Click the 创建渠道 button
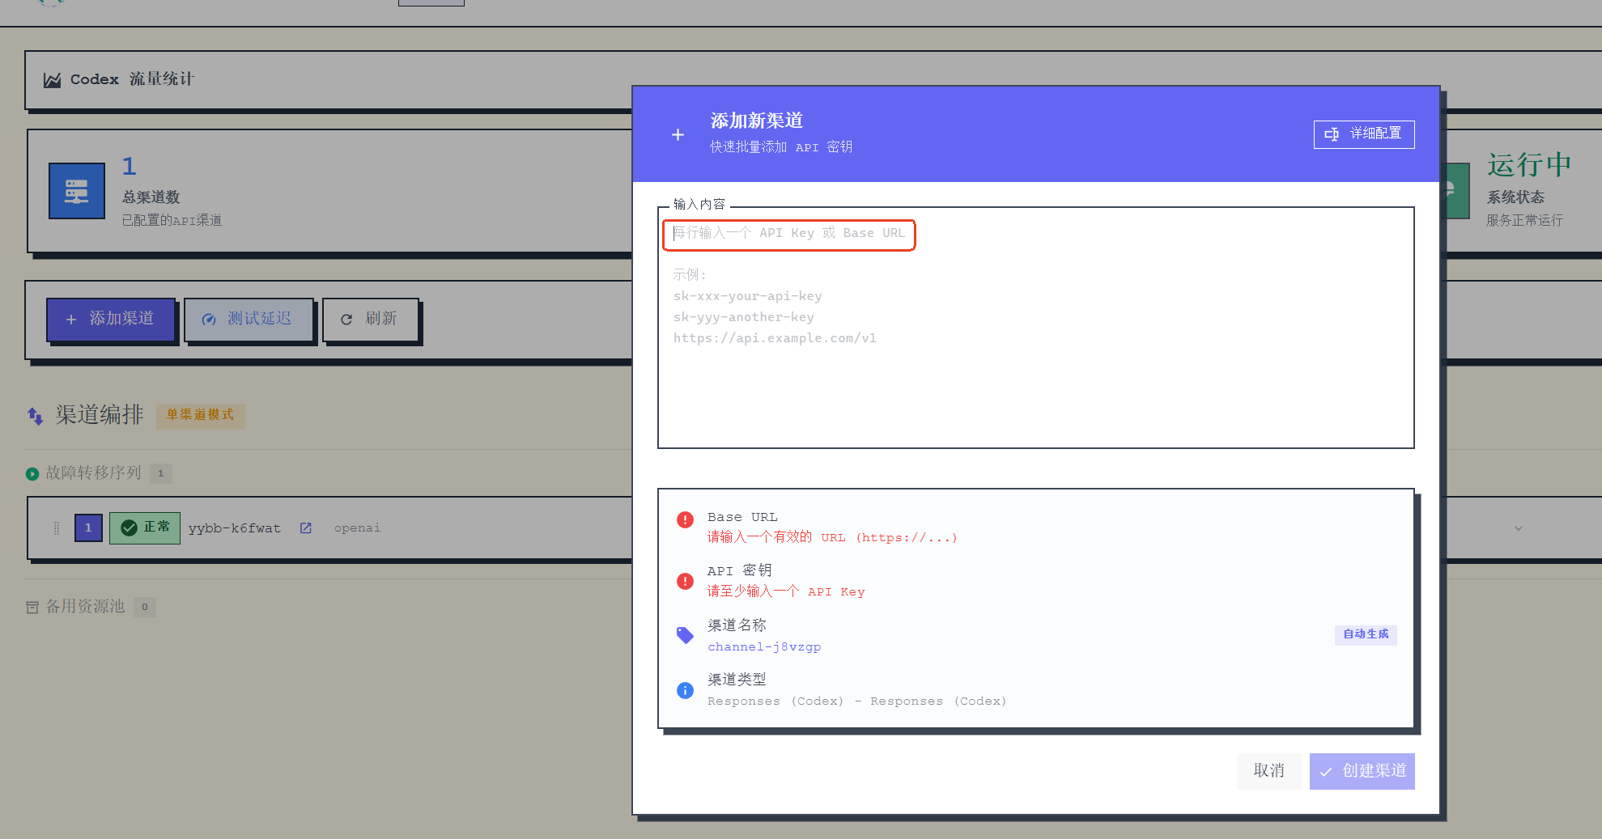Viewport: 1602px width, 839px height. click(1362, 771)
